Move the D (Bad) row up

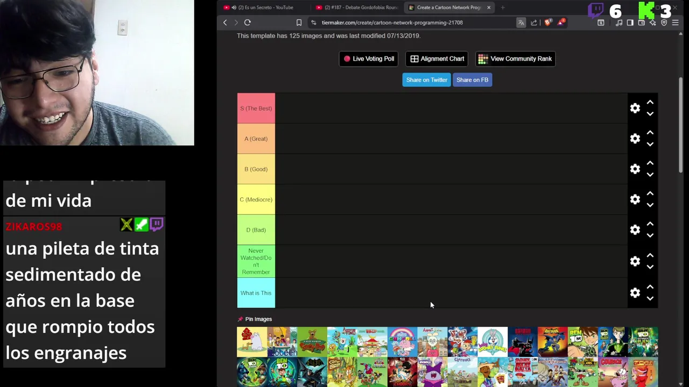650,224
